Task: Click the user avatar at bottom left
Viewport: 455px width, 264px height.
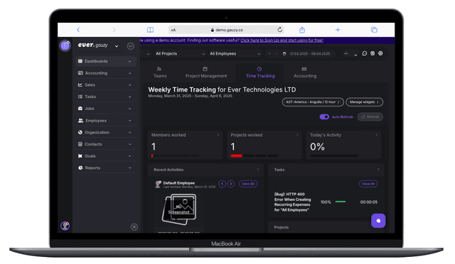Action: coord(65,226)
